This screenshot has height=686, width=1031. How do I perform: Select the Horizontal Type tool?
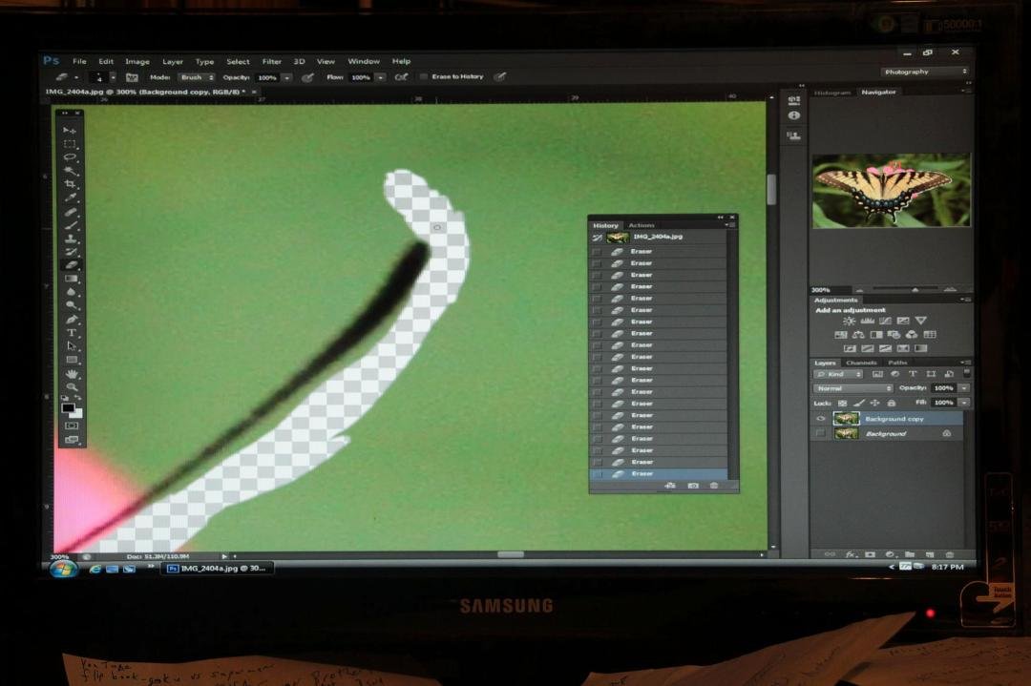tap(70, 332)
